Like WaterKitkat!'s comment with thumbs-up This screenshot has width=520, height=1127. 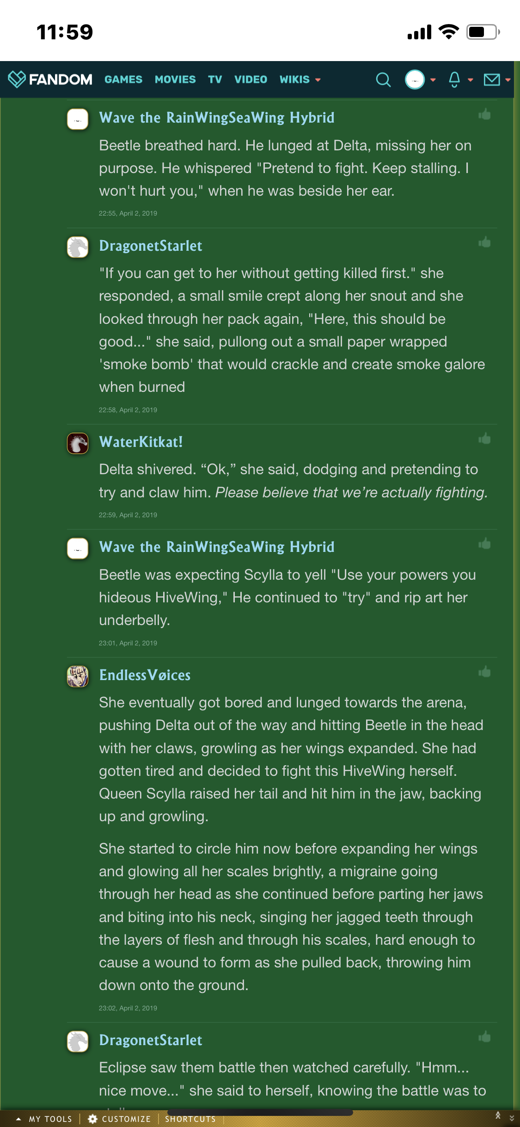(x=484, y=439)
